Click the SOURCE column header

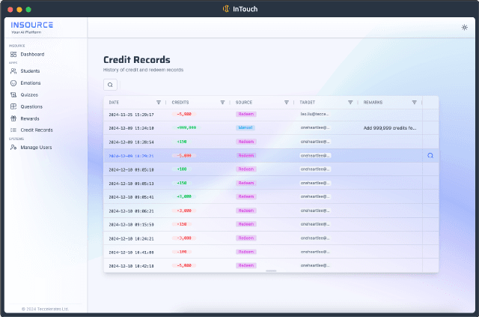(244, 102)
